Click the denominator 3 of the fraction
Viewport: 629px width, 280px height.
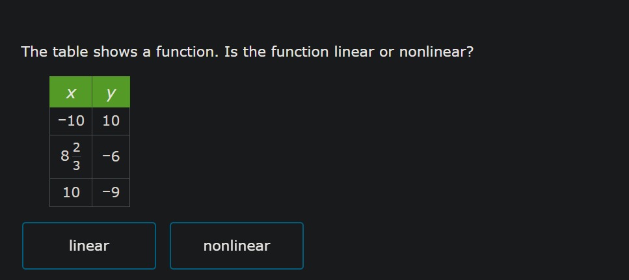pos(76,165)
